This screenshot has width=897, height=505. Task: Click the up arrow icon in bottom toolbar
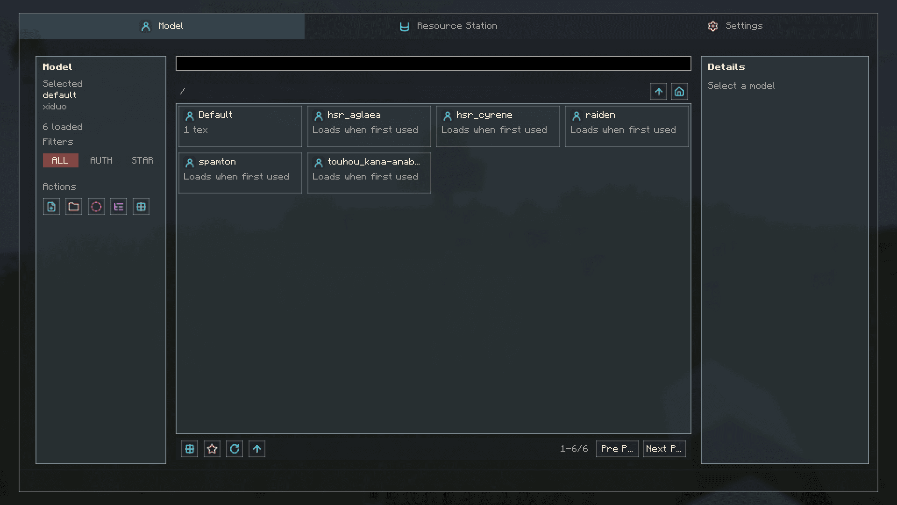pos(257,449)
